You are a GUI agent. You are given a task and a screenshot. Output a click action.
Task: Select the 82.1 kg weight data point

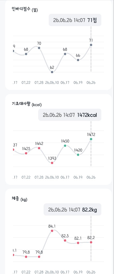coord(78,243)
